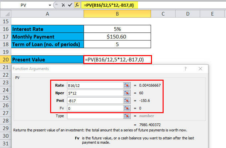Click the Interest Rate label cell
The height and width of the screenshot is (148, 226).
tap(47, 29)
